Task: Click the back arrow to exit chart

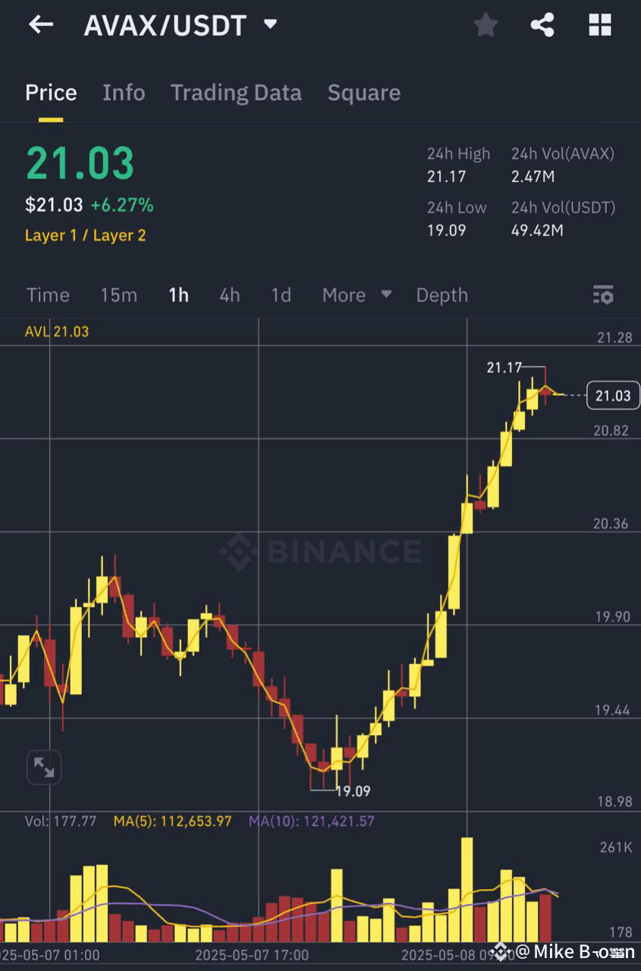Action: pyautogui.click(x=39, y=24)
